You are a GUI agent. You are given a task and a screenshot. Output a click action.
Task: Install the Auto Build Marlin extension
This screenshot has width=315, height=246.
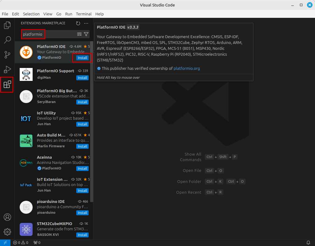82,146
